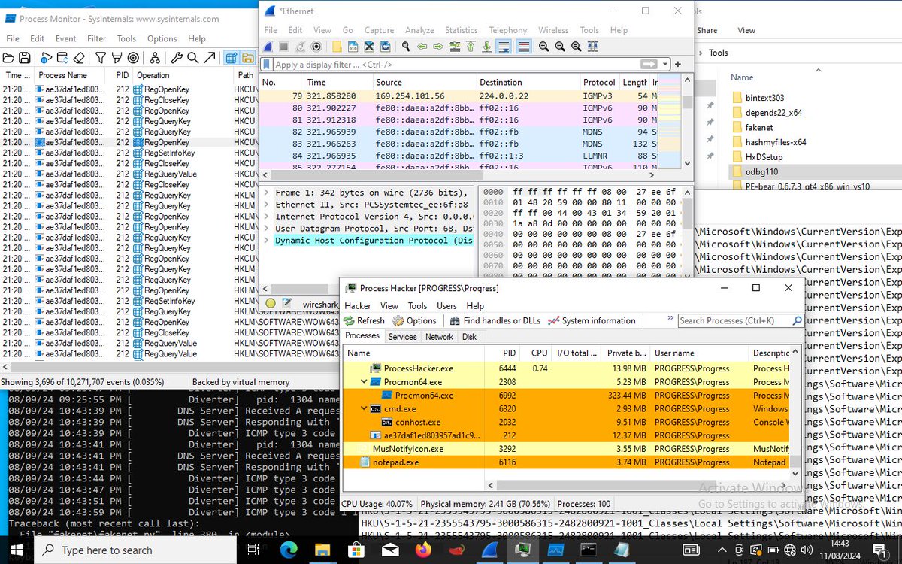Click Find handles or DLLs in Process Hacker
This screenshot has width=902, height=564.
(495, 320)
